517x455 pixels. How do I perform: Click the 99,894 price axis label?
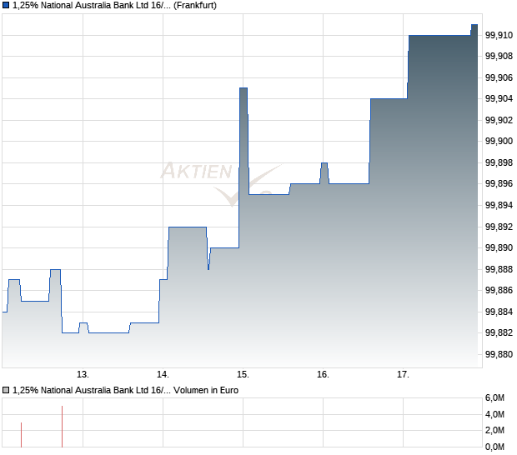(x=499, y=206)
